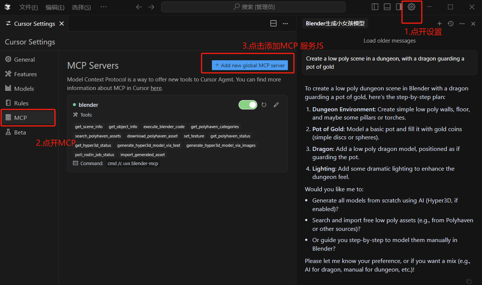This screenshot has width=482, height=285.
Task: Click the 搜索 [管理员] search box
Action: tap(253, 7)
